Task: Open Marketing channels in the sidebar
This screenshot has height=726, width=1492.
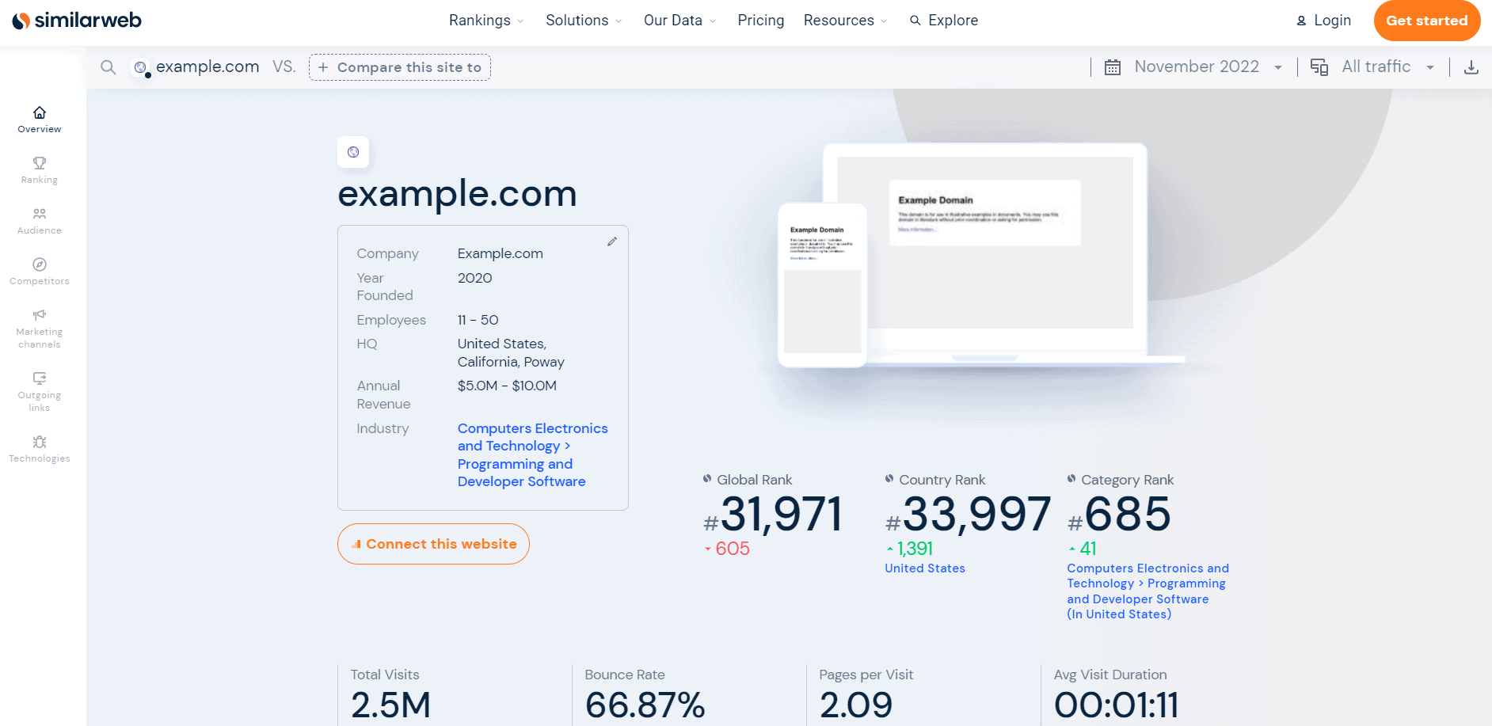Action: pyautogui.click(x=40, y=329)
